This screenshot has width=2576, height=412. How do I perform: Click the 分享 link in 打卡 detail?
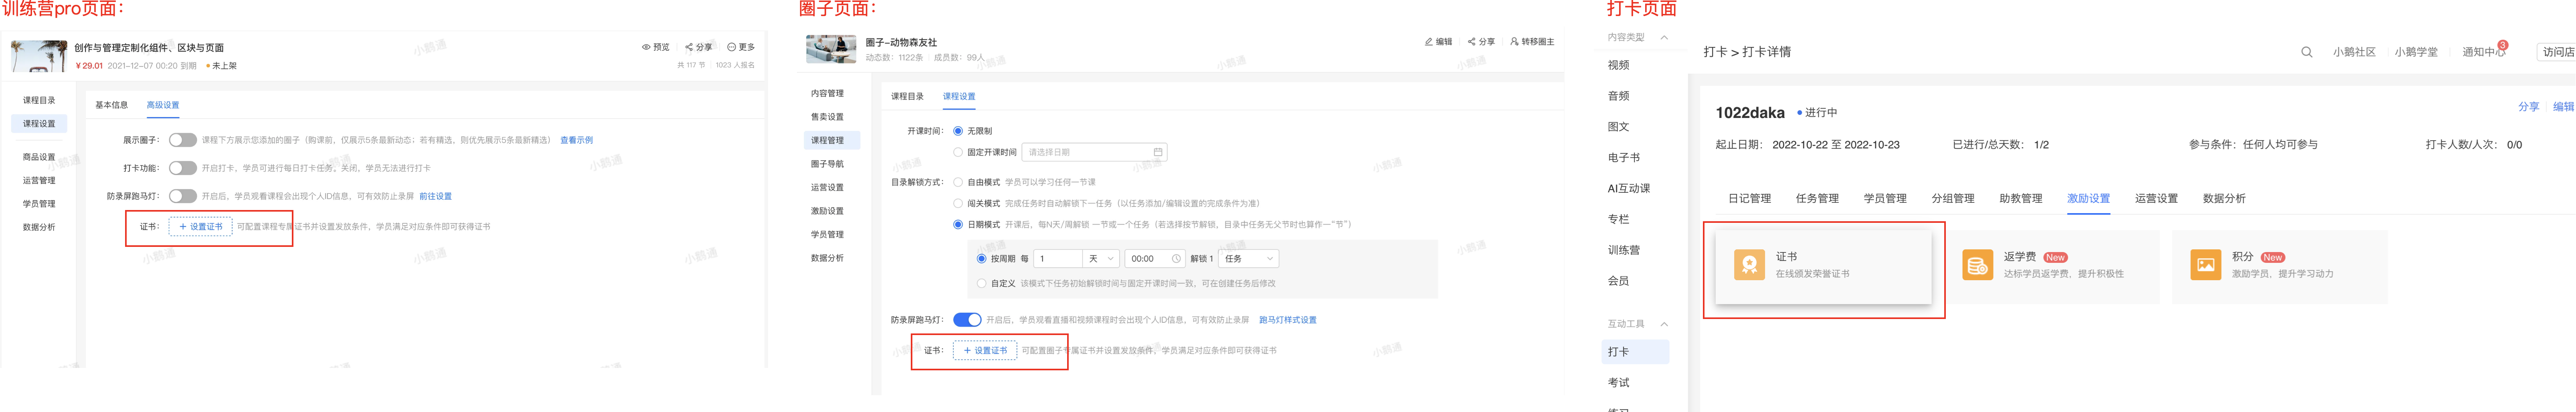pyautogui.click(x=2529, y=107)
